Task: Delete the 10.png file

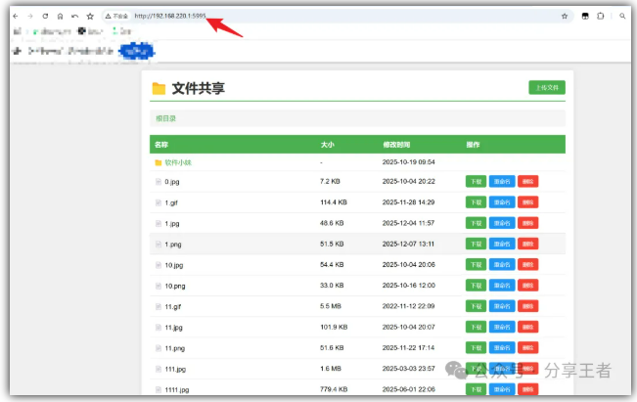Action: 527,286
